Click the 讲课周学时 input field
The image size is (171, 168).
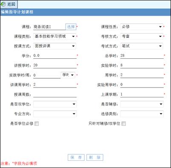(55, 85)
